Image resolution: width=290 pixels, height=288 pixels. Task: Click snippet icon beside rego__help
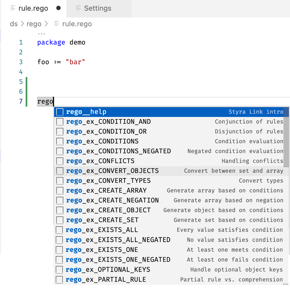click(60, 112)
